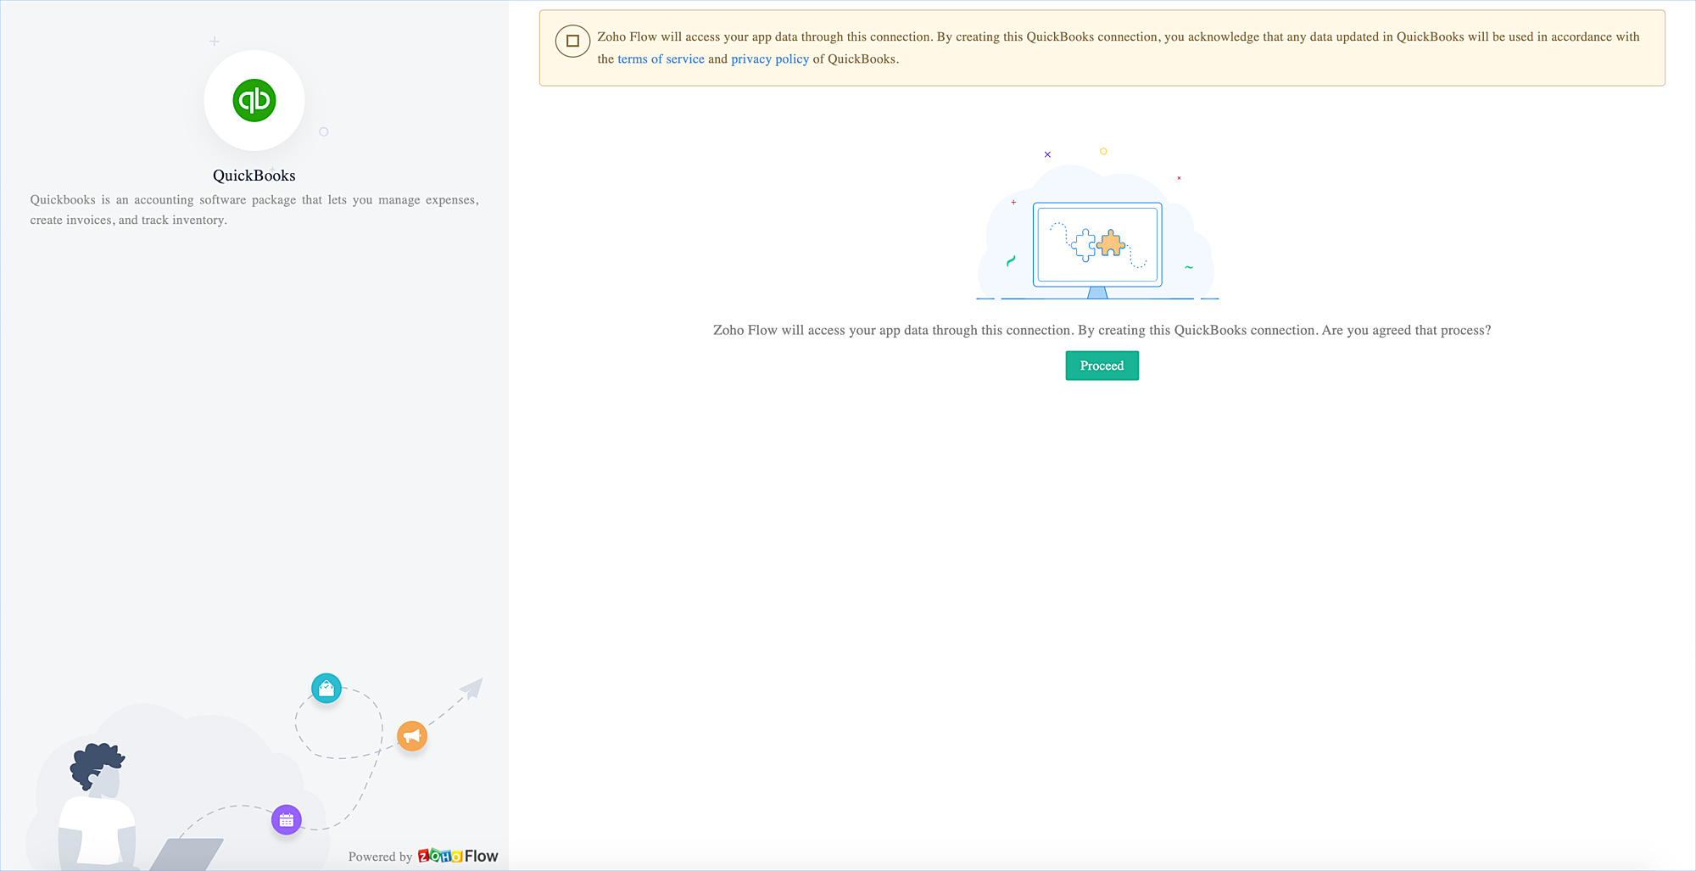Click the green Proceed button
This screenshot has width=1696, height=871.
coord(1102,366)
